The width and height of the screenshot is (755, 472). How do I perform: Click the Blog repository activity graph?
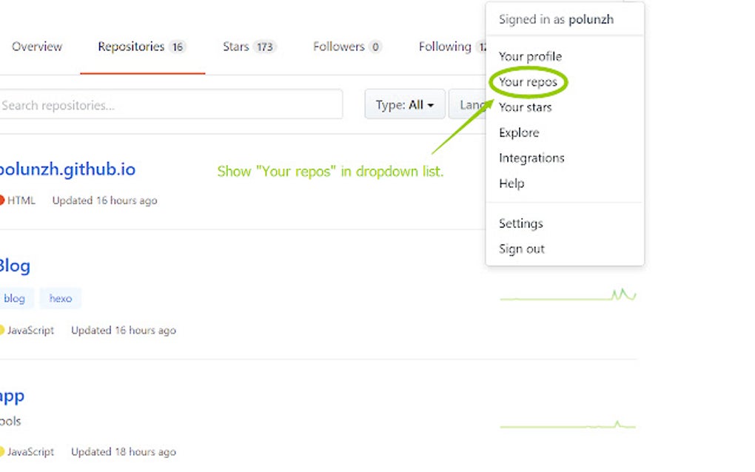[x=568, y=296]
